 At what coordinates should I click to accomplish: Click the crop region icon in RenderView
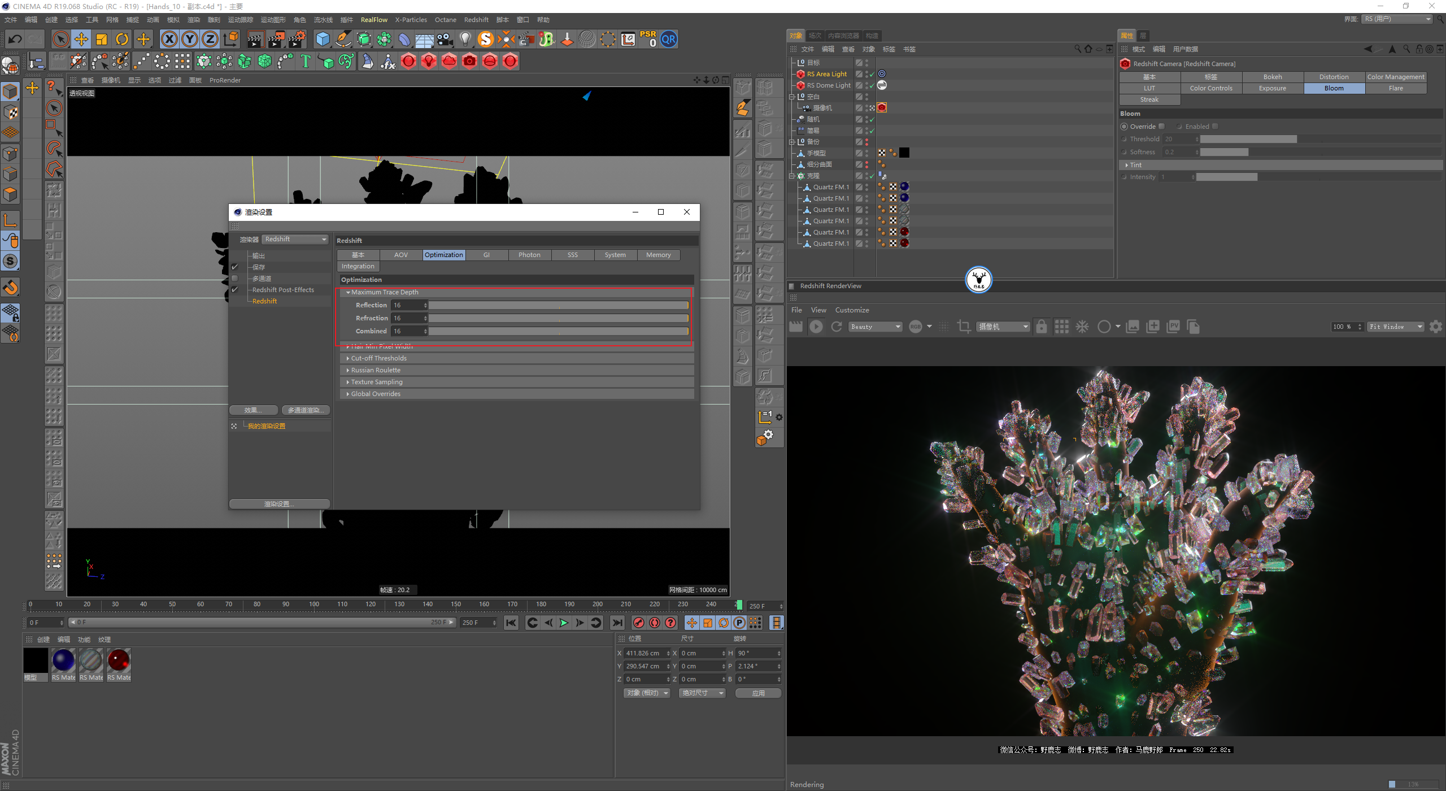coord(964,327)
